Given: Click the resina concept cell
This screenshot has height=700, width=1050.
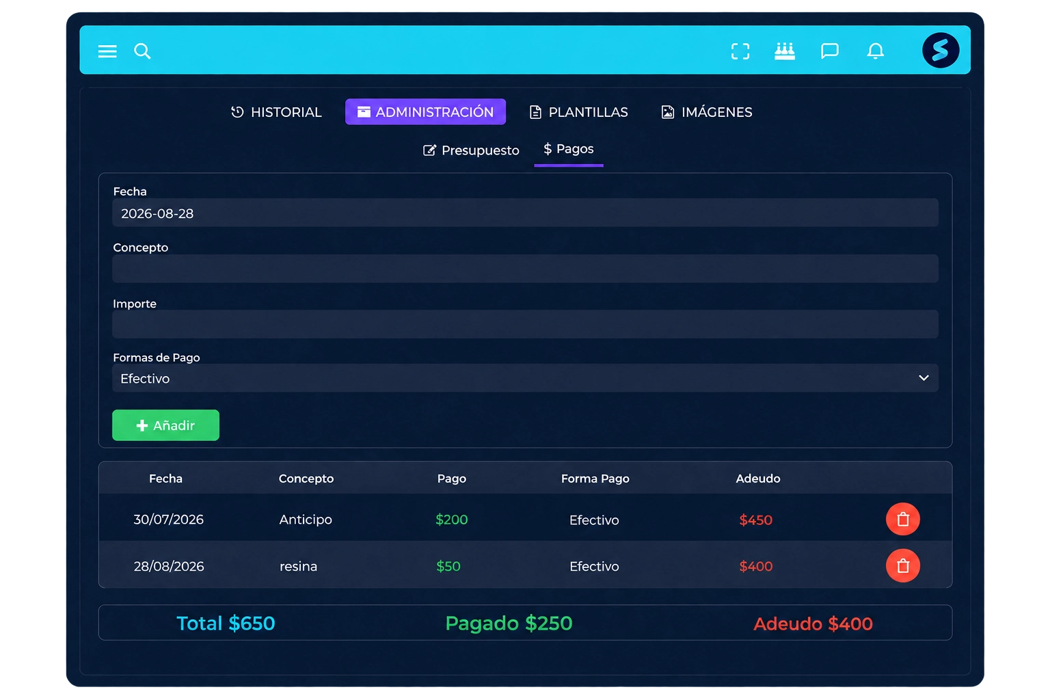Looking at the screenshot, I should coord(298,566).
